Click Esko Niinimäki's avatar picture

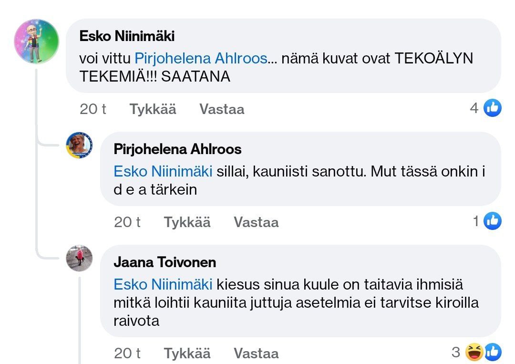click(x=37, y=42)
